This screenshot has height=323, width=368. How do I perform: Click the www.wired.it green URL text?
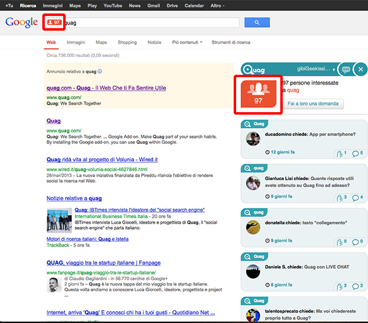pos(97,169)
